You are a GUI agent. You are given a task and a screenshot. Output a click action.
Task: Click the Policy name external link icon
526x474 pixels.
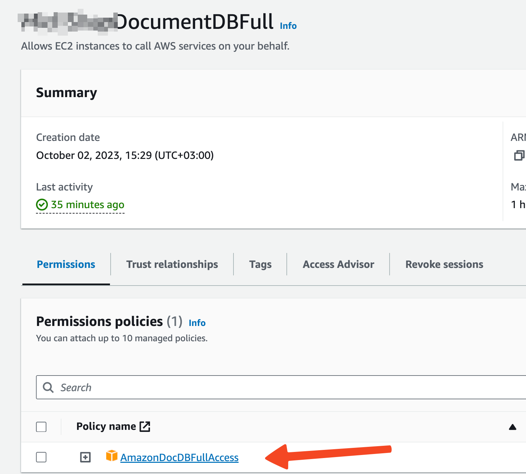point(145,426)
